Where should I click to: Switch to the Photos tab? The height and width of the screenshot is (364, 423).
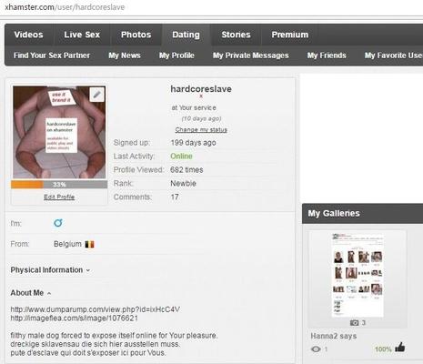point(136,35)
